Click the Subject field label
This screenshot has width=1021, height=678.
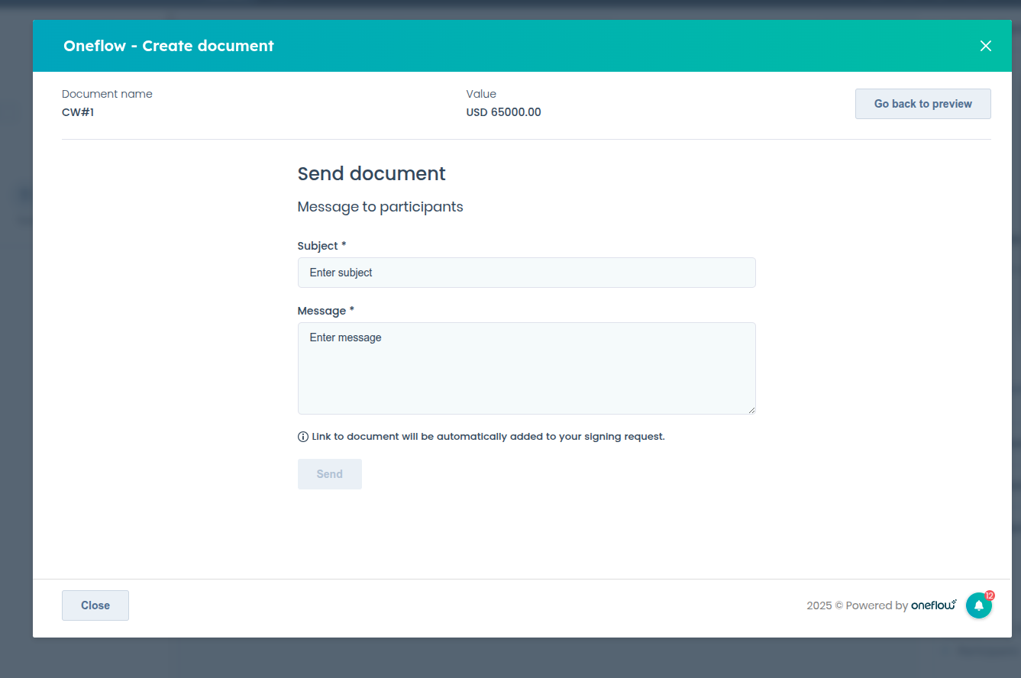pyautogui.click(x=321, y=246)
